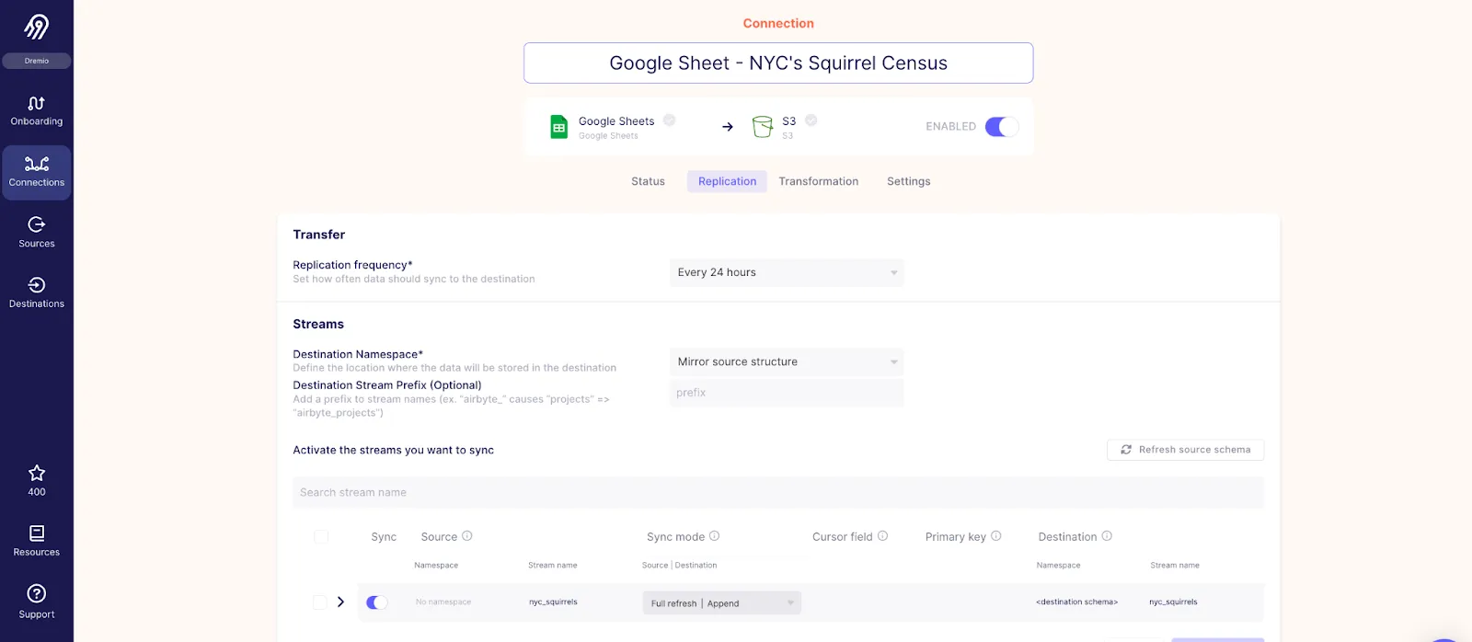Select the Replication tab
Viewport: 1472px width, 642px height.
click(727, 181)
